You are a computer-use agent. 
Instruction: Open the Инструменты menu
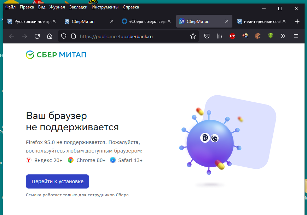coord(105,7)
